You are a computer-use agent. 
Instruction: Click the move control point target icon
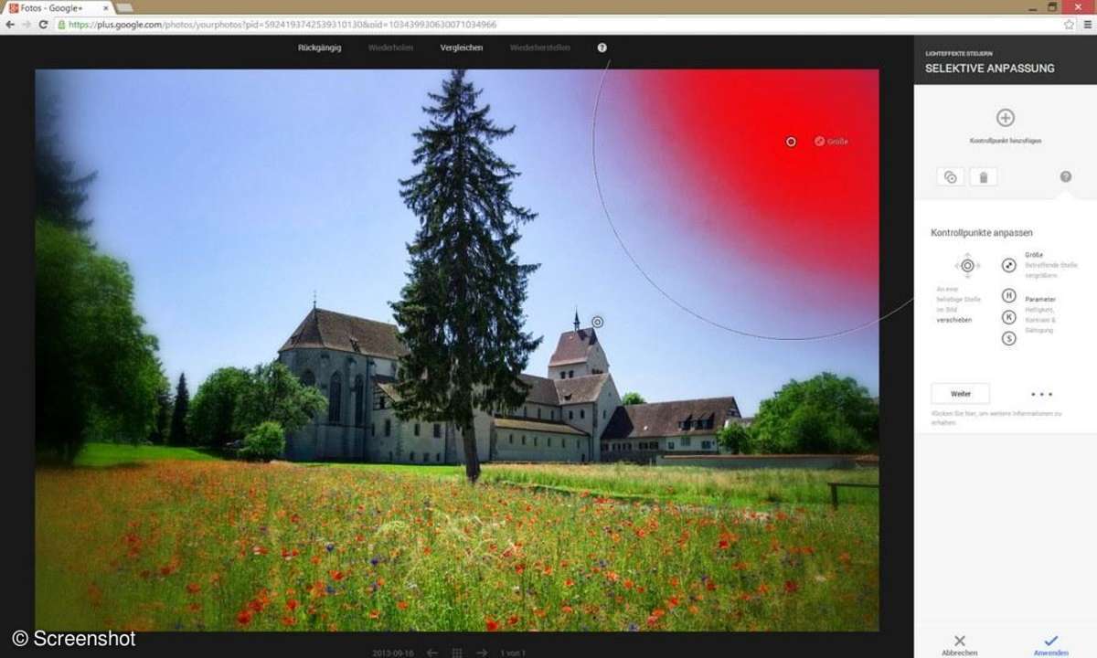coord(967,265)
